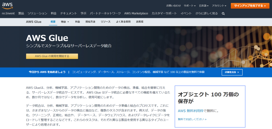Open the よくある質問 tab
Viewport: 272px width, 129px height.
[x=123, y=22]
